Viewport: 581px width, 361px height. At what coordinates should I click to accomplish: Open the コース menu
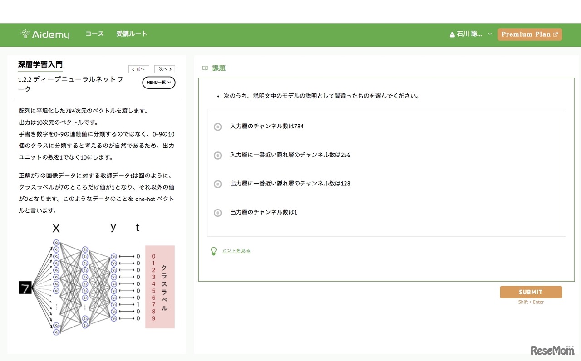(x=94, y=34)
